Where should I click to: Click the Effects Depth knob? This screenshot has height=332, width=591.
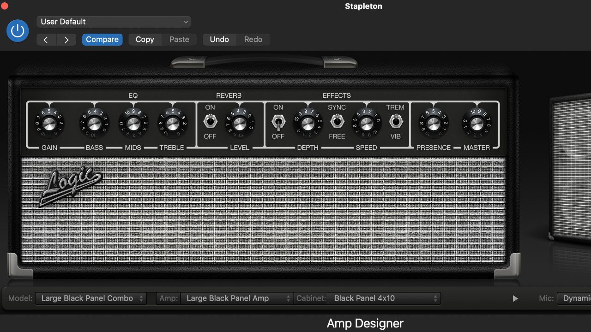[x=308, y=124]
